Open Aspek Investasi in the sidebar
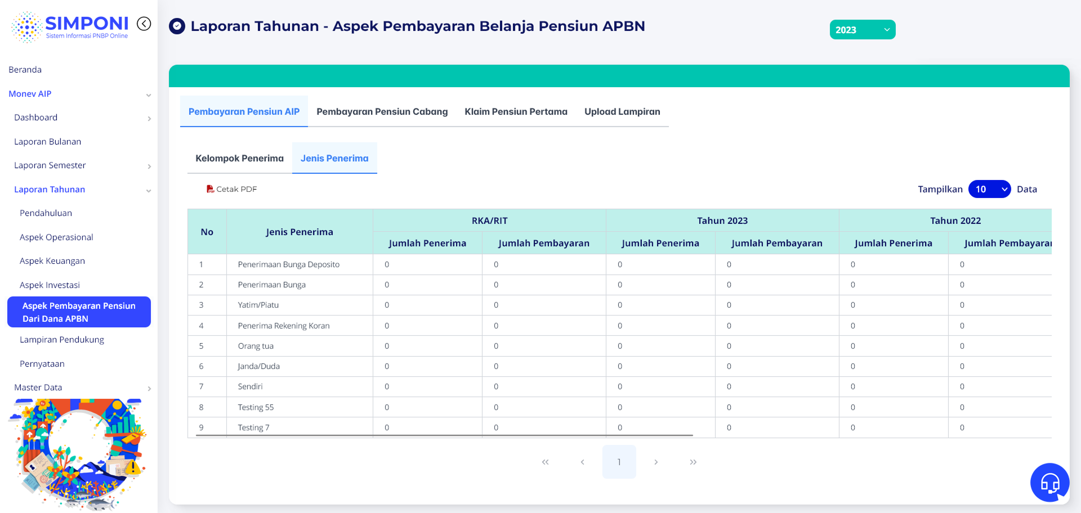1081x513 pixels. 50,285
